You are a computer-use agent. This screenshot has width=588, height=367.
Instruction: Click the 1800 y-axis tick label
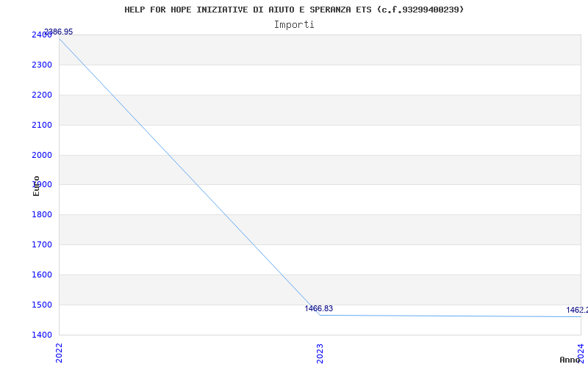pos(42,214)
